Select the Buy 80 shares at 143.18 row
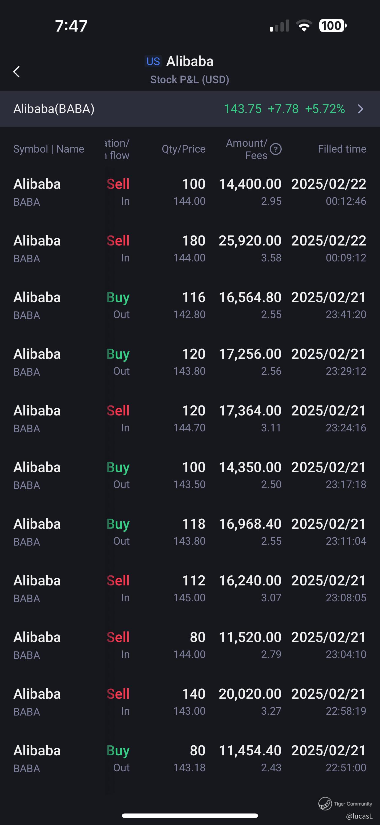The image size is (380, 825). pos(190,759)
